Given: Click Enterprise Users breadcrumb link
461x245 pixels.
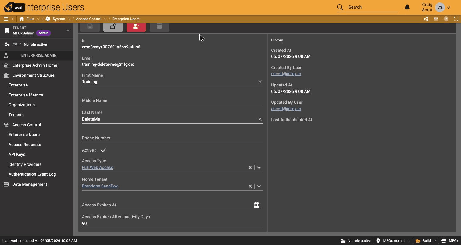Looking at the screenshot, I should 126,19.
